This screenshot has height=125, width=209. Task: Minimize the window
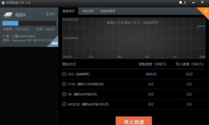[193, 3]
